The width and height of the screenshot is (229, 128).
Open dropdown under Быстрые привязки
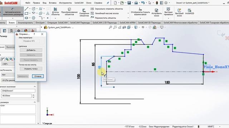point(169,18)
